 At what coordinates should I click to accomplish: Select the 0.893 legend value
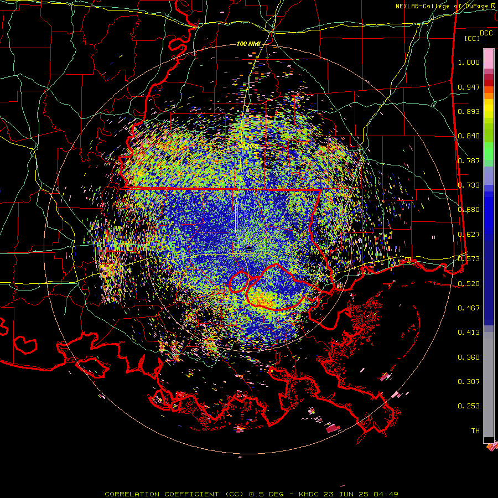[x=469, y=111]
